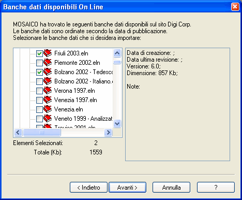Open help with the ? button
This screenshot has width=242, height=200.
(216, 188)
